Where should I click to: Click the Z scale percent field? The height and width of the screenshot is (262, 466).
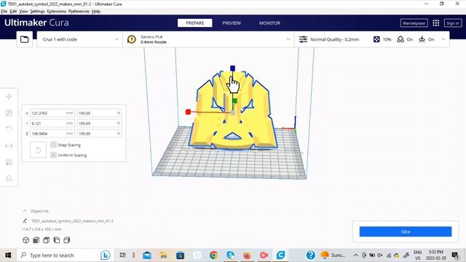pyautogui.click(x=99, y=133)
